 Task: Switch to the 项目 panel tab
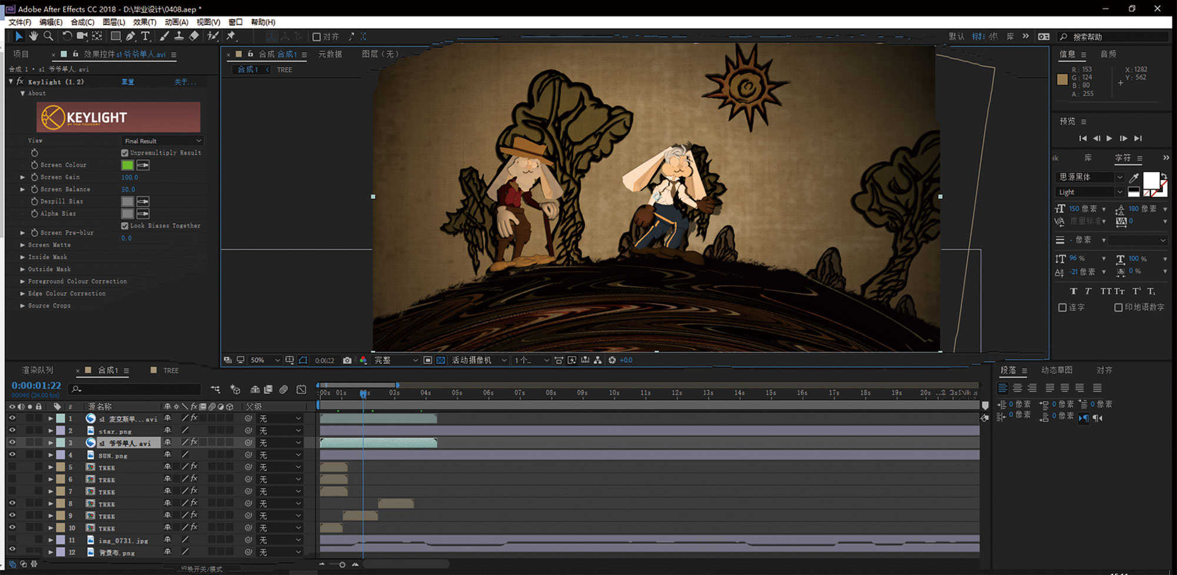21,54
